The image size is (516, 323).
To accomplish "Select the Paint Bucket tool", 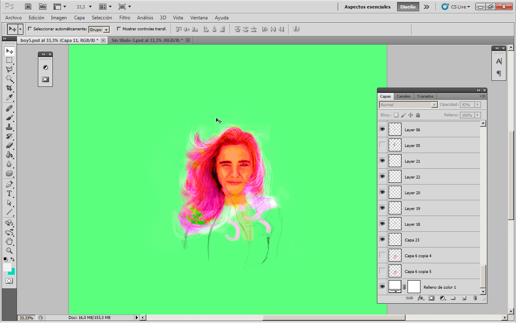I will (x=9, y=155).
